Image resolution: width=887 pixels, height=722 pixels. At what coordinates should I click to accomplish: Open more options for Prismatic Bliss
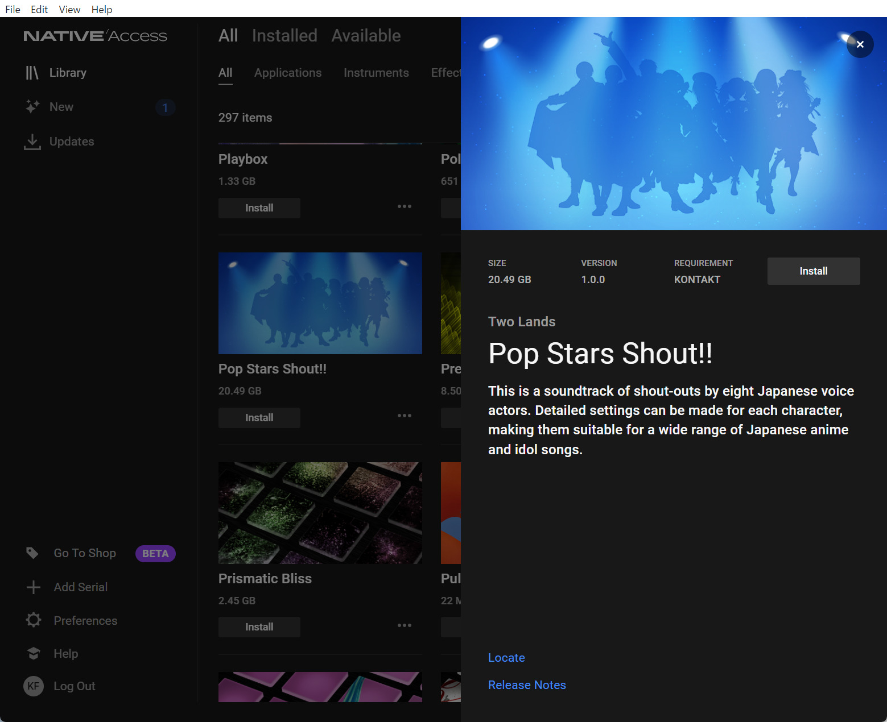click(405, 625)
